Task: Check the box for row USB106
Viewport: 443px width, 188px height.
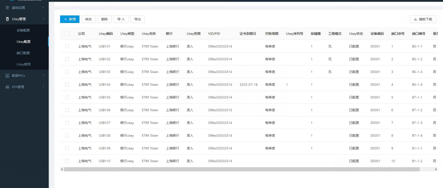Action: point(67,110)
